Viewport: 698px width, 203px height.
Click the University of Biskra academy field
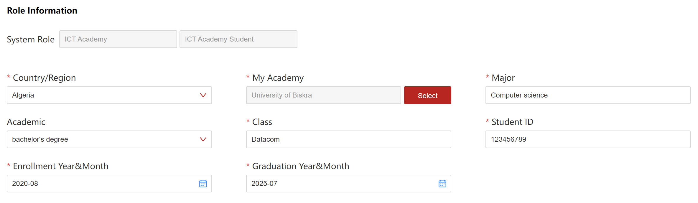click(x=323, y=95)
